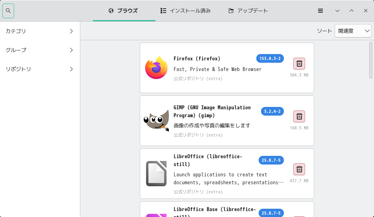Click the Firefox app logo

[x=156, y=67]
